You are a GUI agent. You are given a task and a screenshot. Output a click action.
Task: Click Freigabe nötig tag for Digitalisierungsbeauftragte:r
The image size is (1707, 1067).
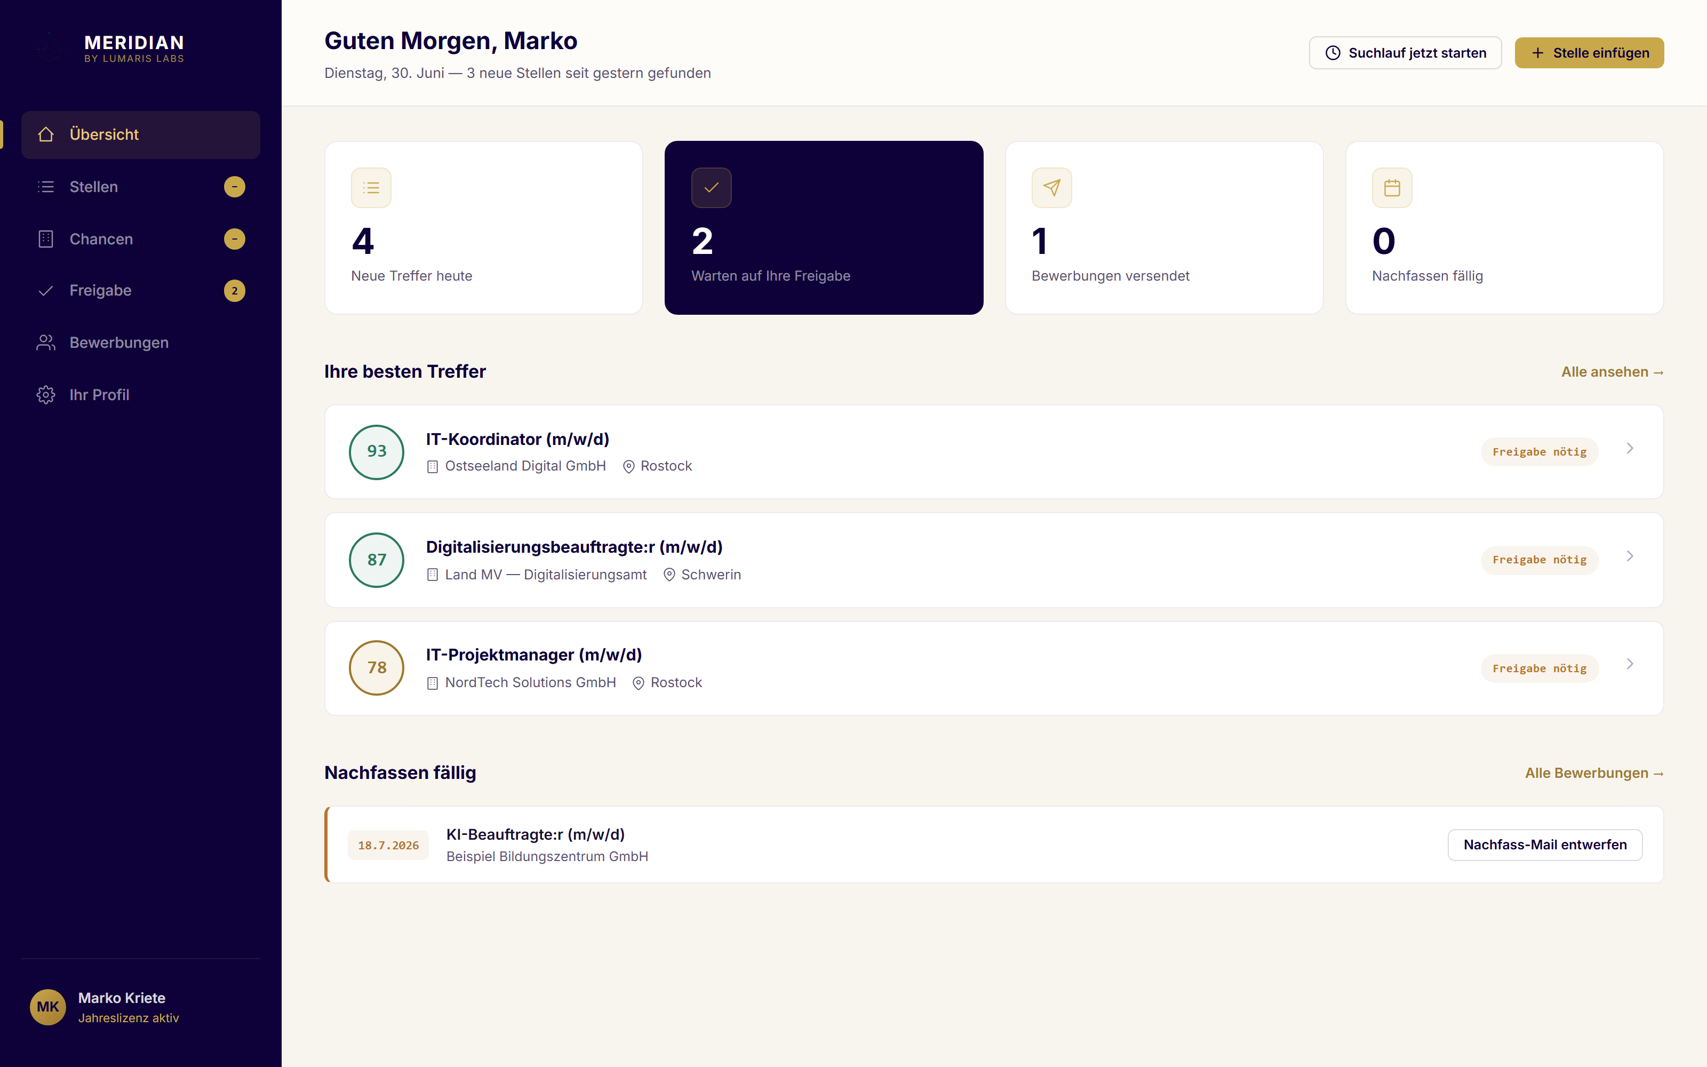1539,560
